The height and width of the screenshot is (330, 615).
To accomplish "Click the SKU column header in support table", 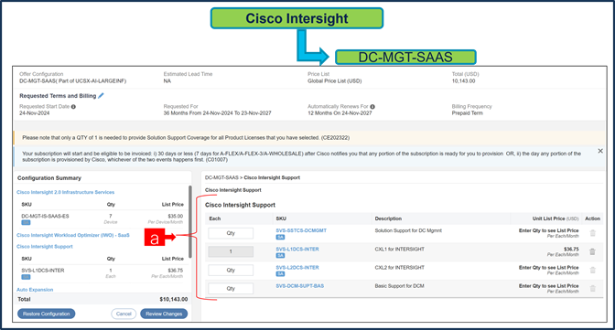I will 281,218.
